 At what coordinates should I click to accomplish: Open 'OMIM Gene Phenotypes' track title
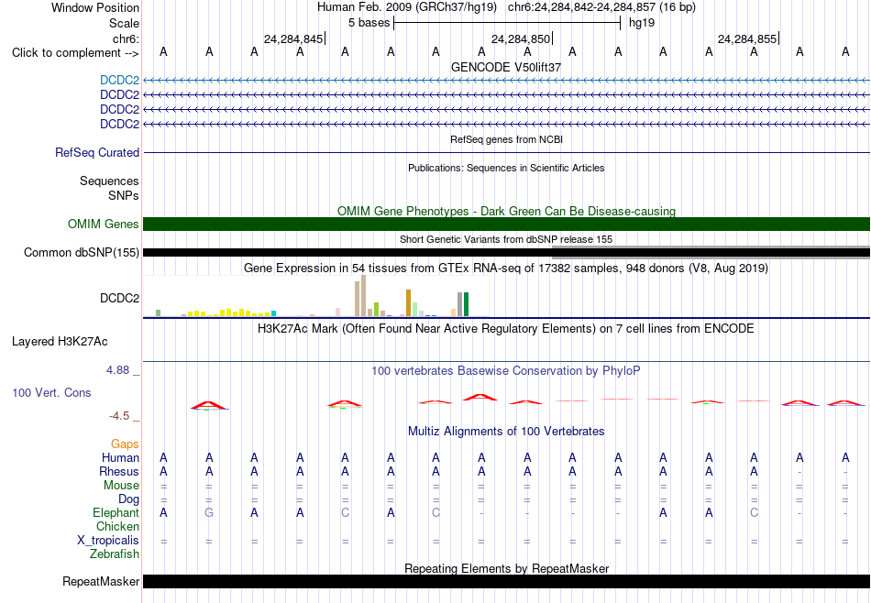point(506,211)
